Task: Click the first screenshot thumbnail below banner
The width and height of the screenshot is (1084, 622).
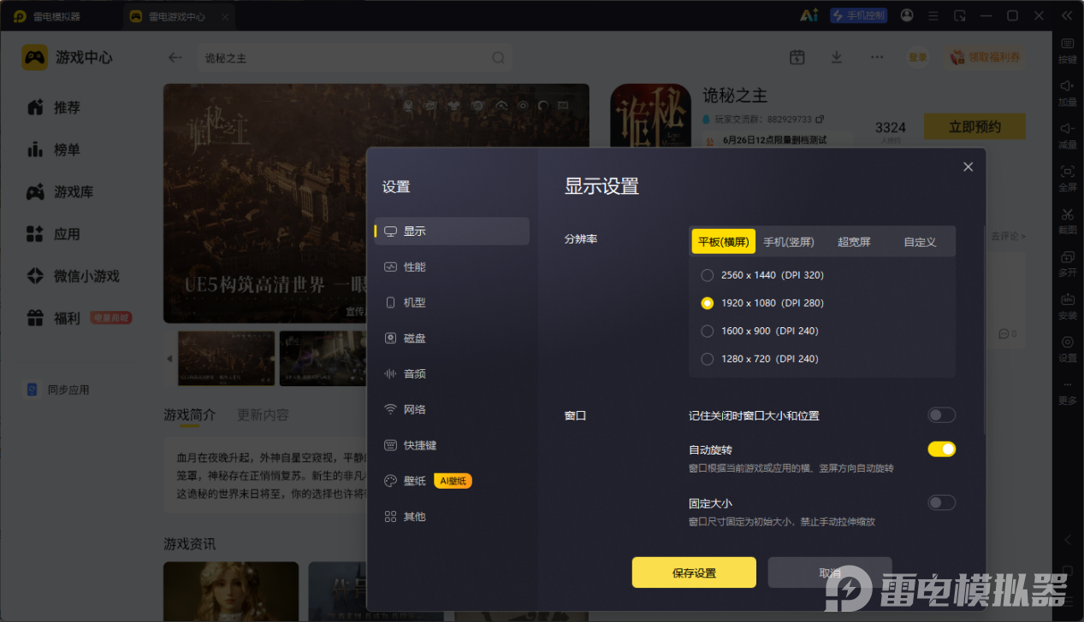Action: pyautogui.click(x=227, y=359)
